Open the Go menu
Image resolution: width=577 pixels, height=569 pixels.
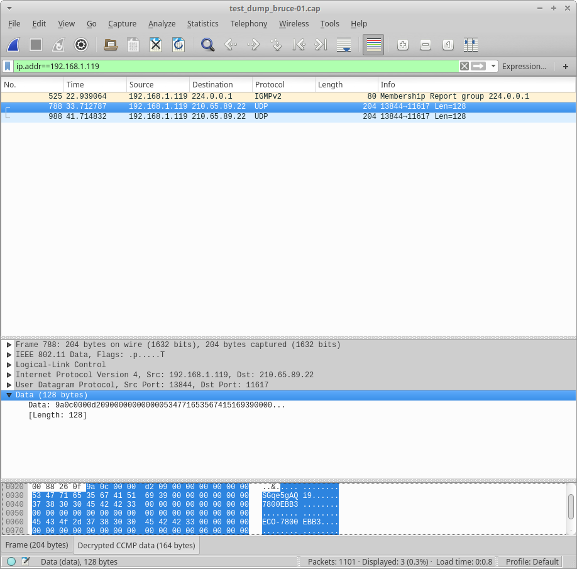coord(92,23)
